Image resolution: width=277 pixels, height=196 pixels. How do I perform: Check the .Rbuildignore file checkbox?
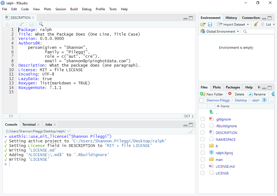point(203,126)
